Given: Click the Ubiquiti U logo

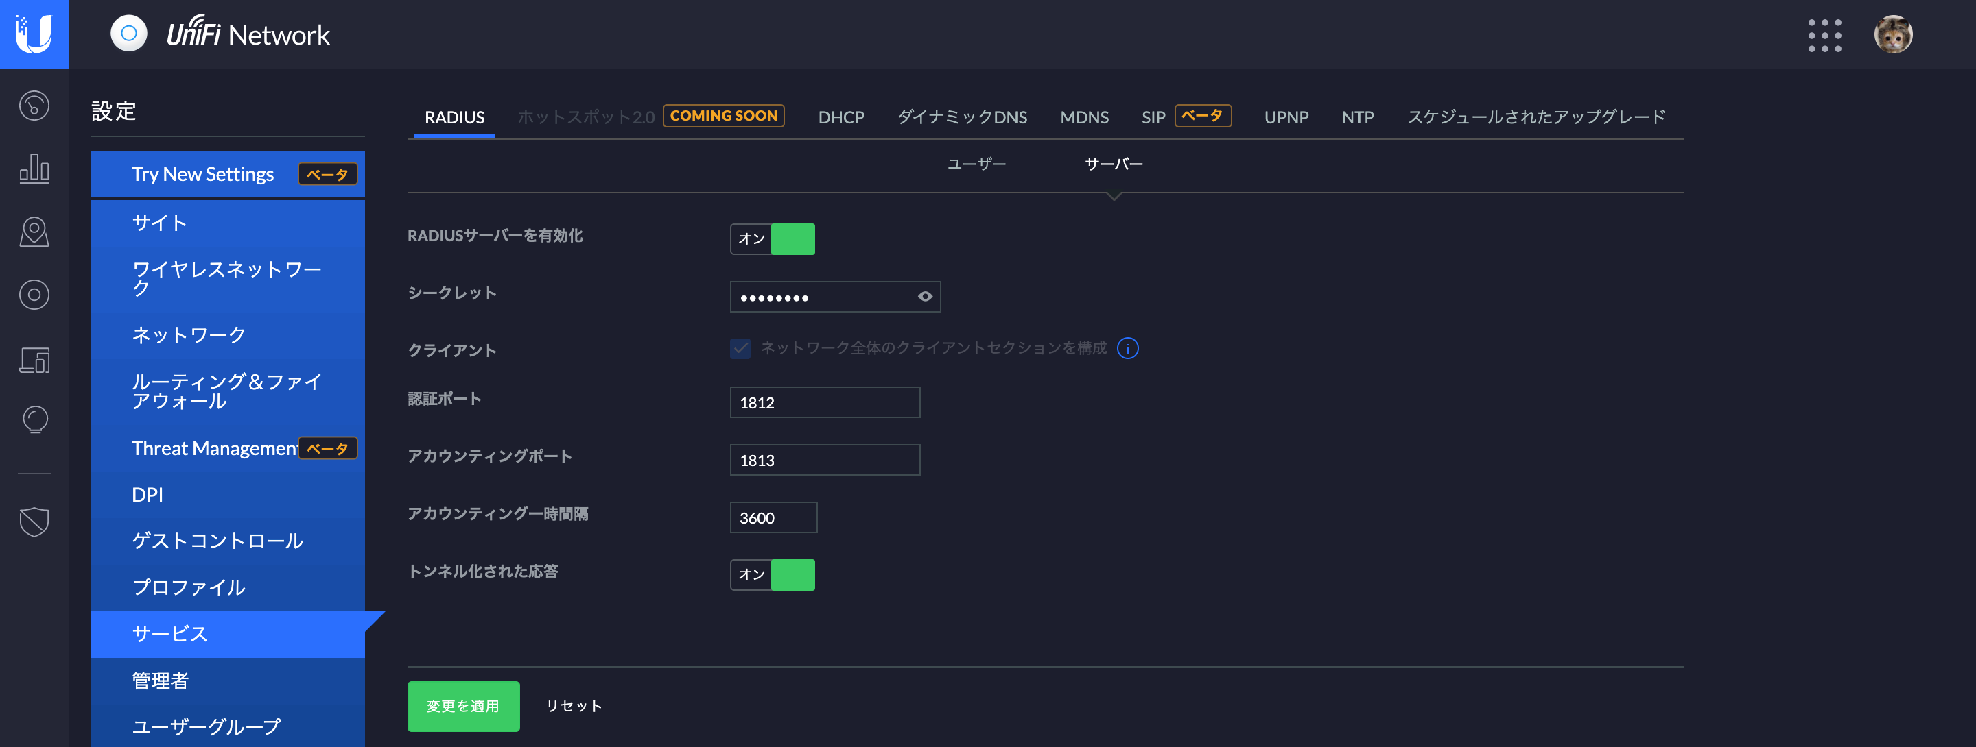Looking at the screenshot, I should click(34, 34).
